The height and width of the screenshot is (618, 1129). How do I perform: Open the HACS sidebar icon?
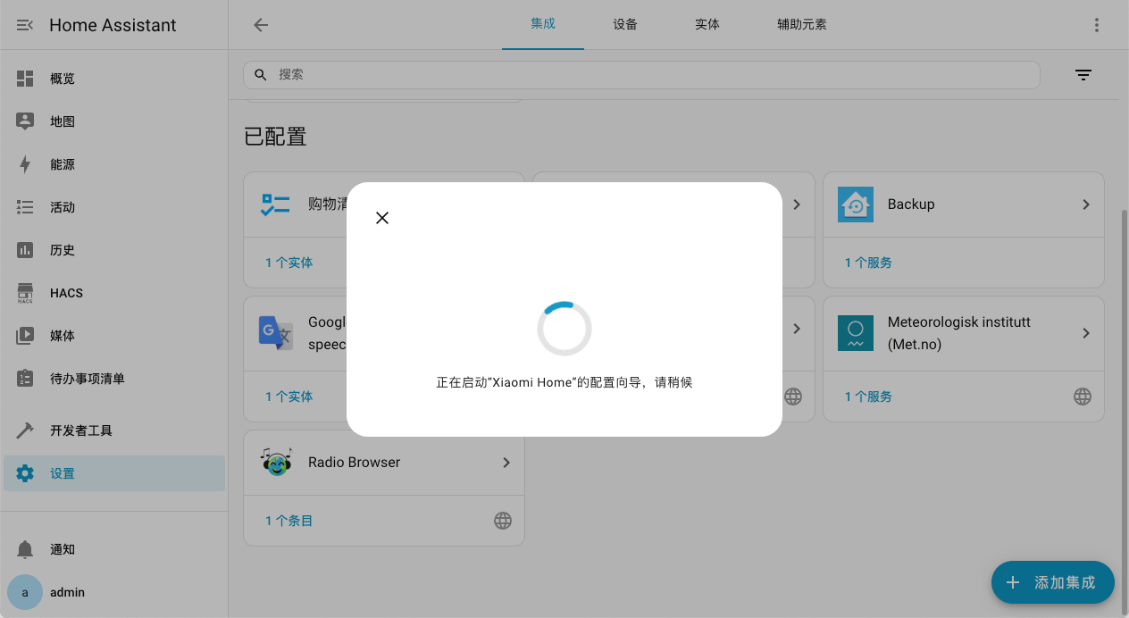24,293
